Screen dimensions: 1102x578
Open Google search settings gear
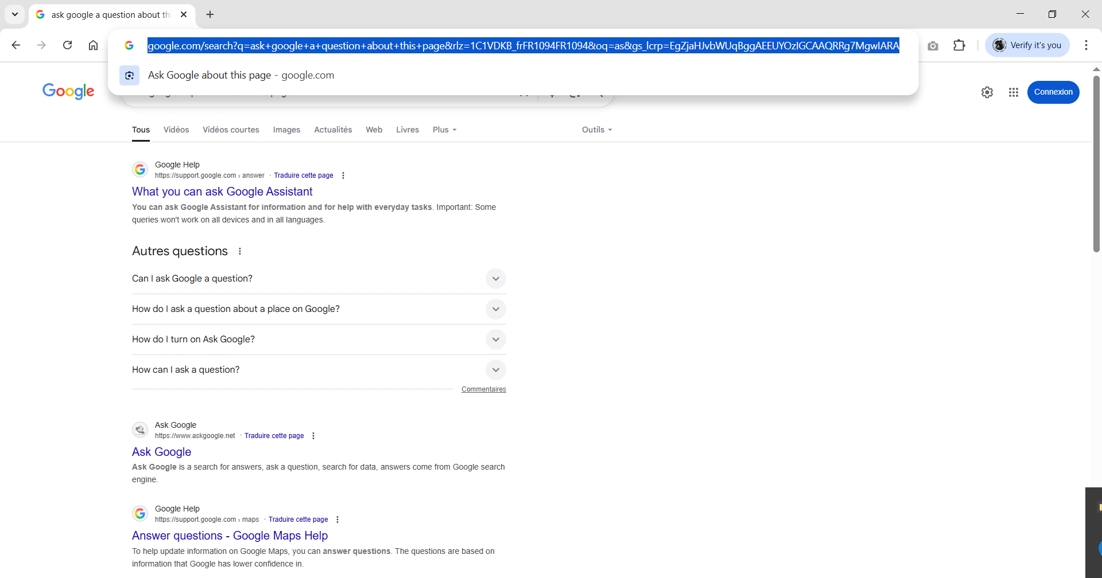(x=987, y=92)
